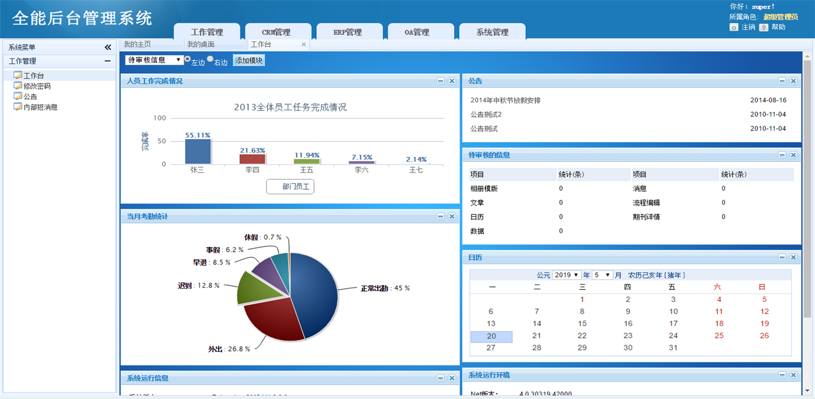Open the 2014年中秋节放假安排 announcement
This screenshot has width=815, height=399.
point(505,101)
